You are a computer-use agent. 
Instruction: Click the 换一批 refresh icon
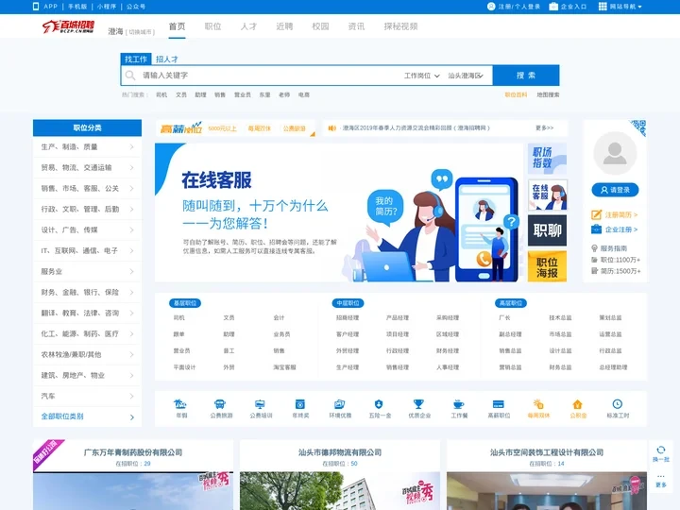[x=660, y=450]
